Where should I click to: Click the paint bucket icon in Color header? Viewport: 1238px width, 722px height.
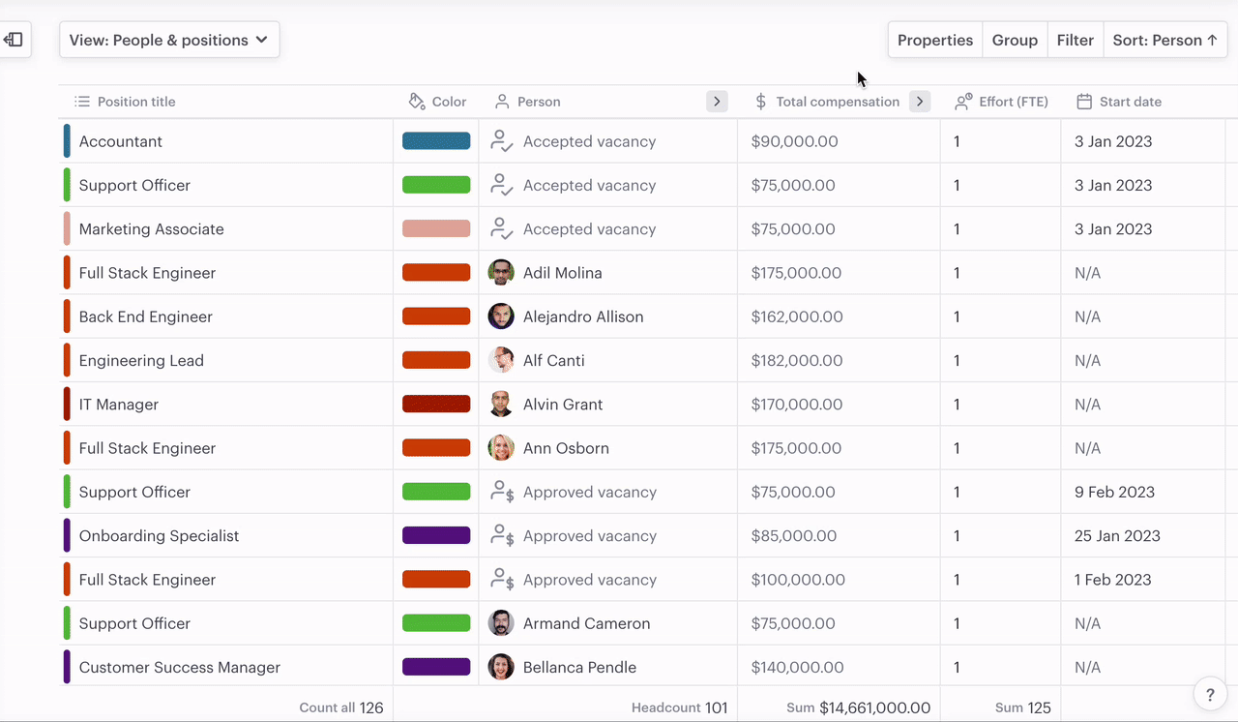coord(417,102)
